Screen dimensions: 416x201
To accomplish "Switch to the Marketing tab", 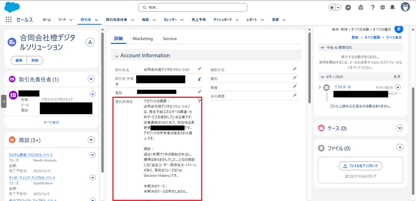I will tap(142, 39).
